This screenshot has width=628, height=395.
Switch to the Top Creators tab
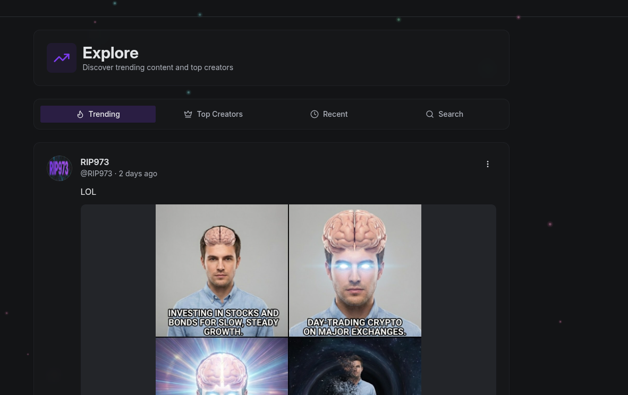tap(214, 114)
